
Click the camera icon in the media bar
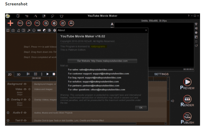(x=13, y=30)
